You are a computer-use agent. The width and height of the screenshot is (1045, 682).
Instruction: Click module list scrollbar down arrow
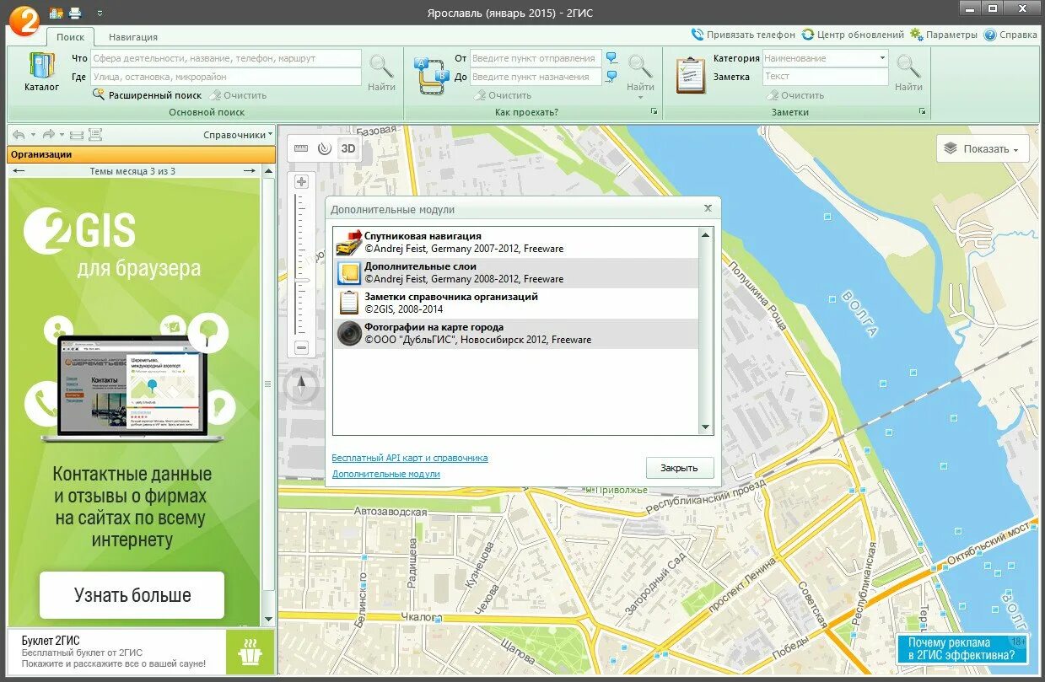tap(706, 427)
